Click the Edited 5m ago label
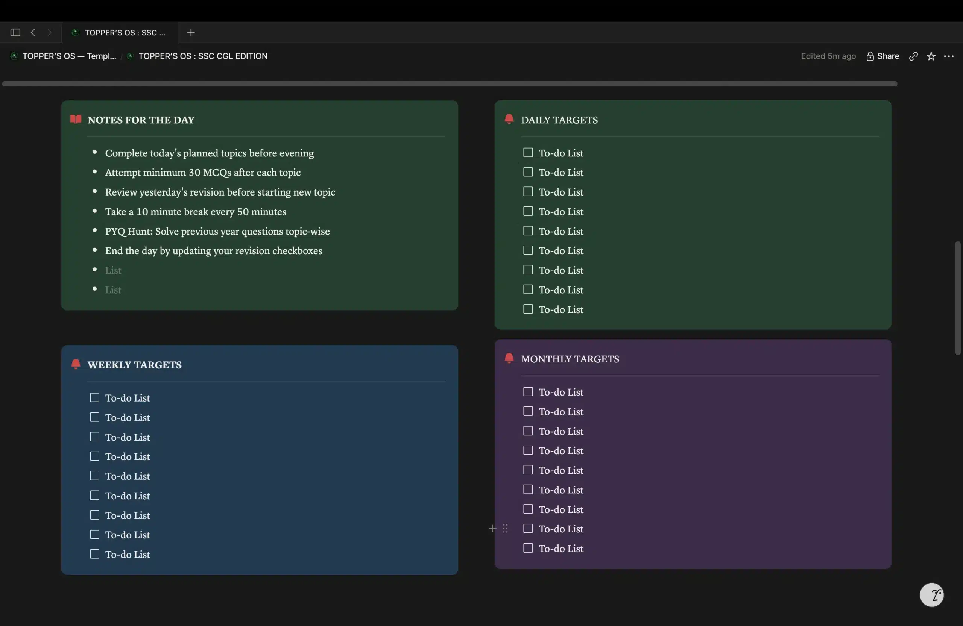The height and width of the screenshot is (626, 963). click(828, 56)
